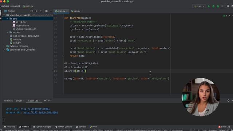
Task: Expand Scratches and Consoles node
Action: coord(4,49)
